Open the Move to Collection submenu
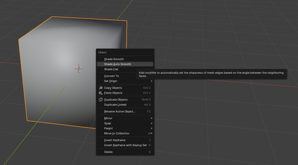The image size is (298, 165). coord(117,133)
